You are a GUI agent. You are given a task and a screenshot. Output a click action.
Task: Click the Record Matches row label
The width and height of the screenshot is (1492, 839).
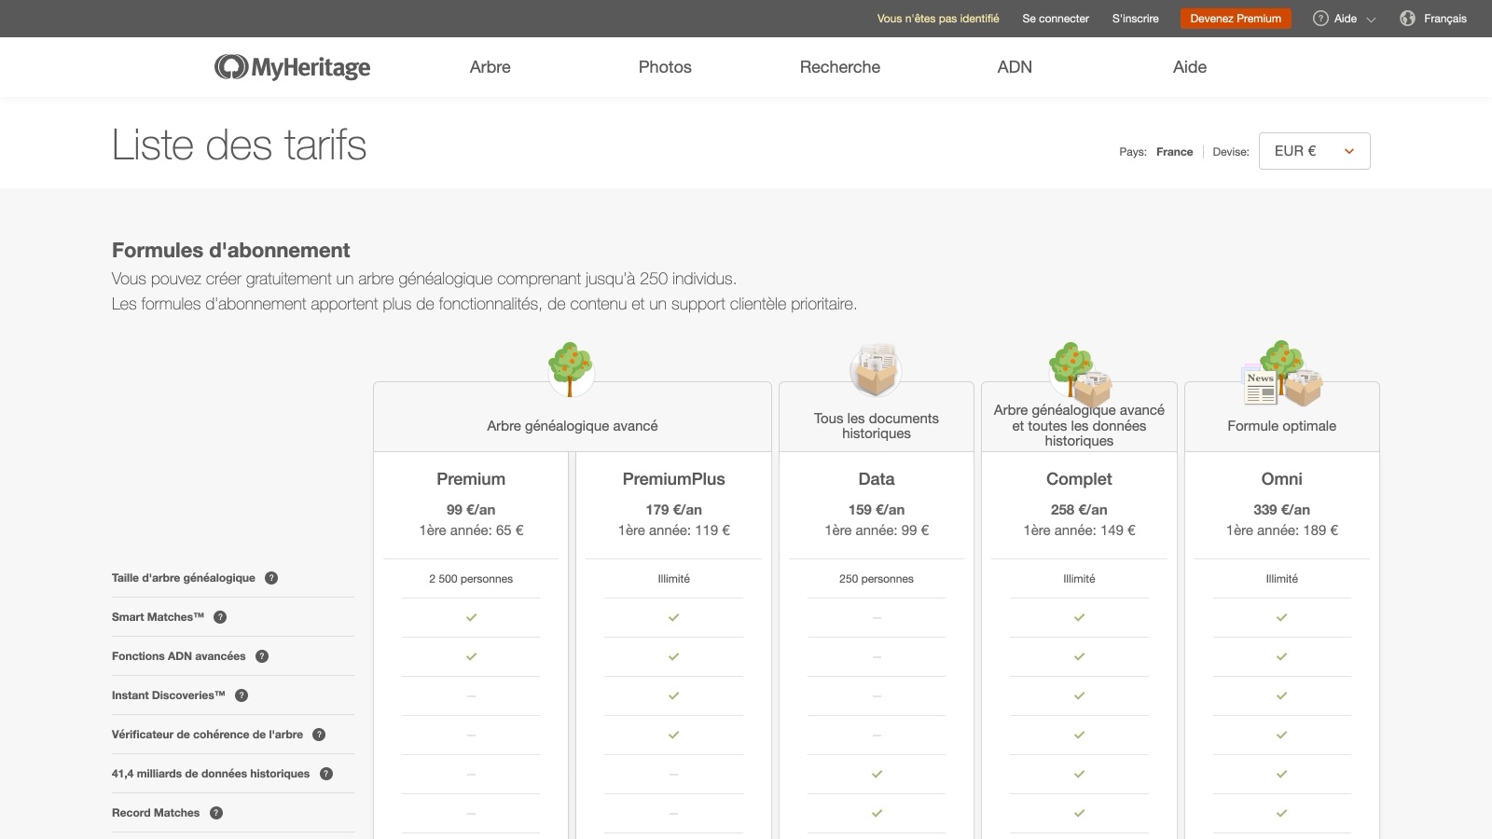[x=156, y=813]
